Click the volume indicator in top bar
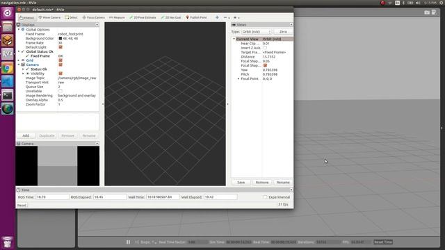Screen dimensions: 445x250 (418, 3)
